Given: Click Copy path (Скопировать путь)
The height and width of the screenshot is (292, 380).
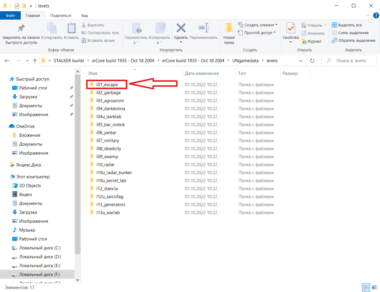Looking at the screenshot, I should [x=100, y=33].
